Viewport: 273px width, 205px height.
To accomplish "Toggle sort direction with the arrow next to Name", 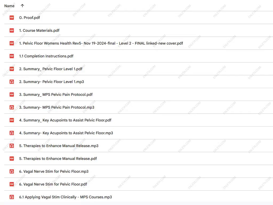I will tap(22, 6).
